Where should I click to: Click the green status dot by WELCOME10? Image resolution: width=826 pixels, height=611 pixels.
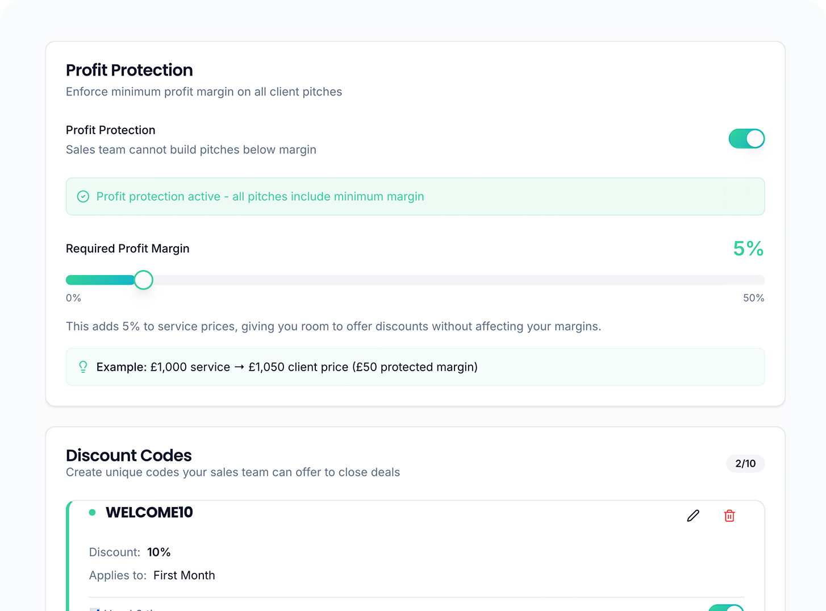click(93, 513)
